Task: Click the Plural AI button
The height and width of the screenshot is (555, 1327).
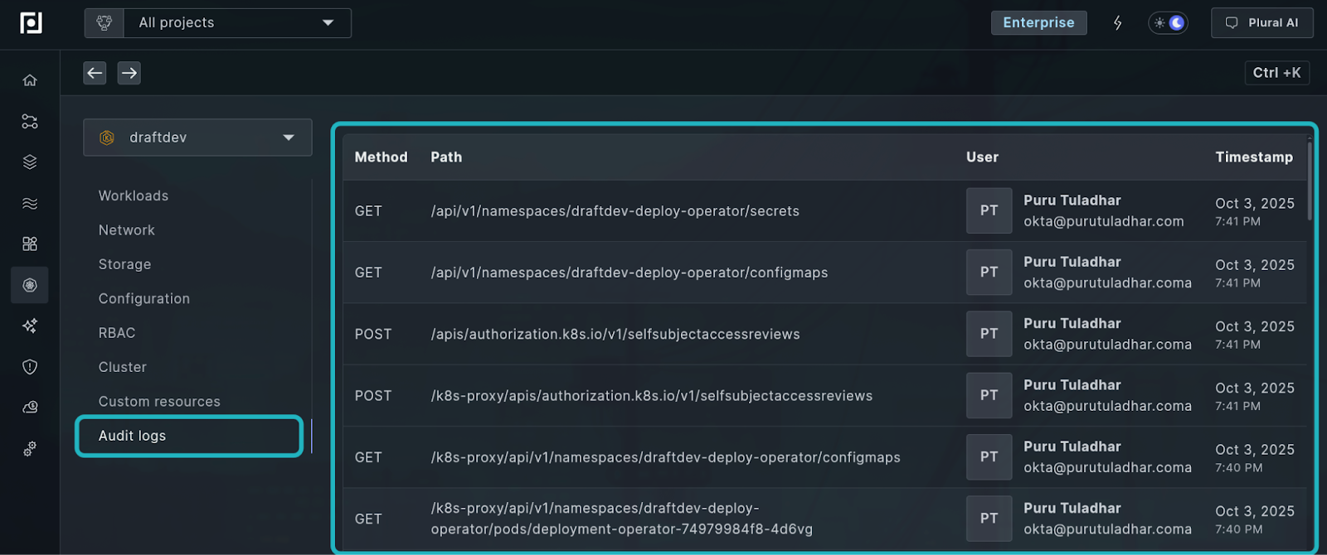Action: [1261, 23]
